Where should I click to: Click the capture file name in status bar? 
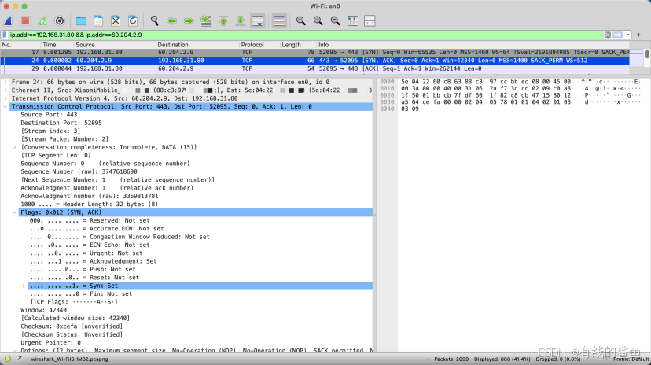pyautogui.click(x=69, y=359)
